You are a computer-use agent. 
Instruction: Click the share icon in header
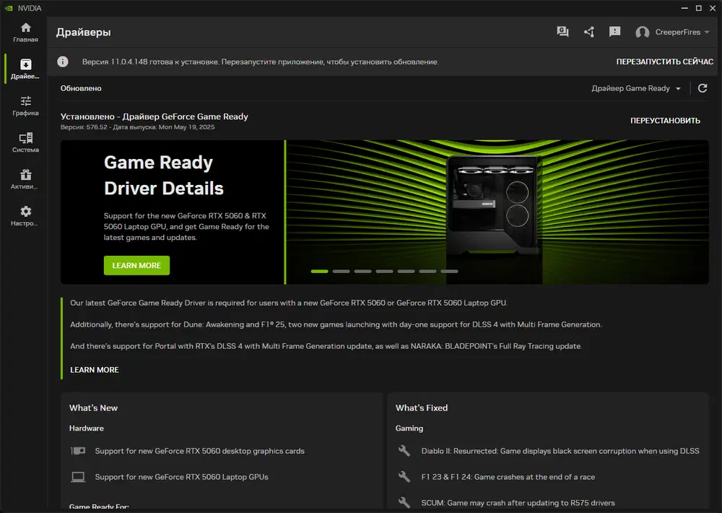pyautogui.click(x=589, y=32)
